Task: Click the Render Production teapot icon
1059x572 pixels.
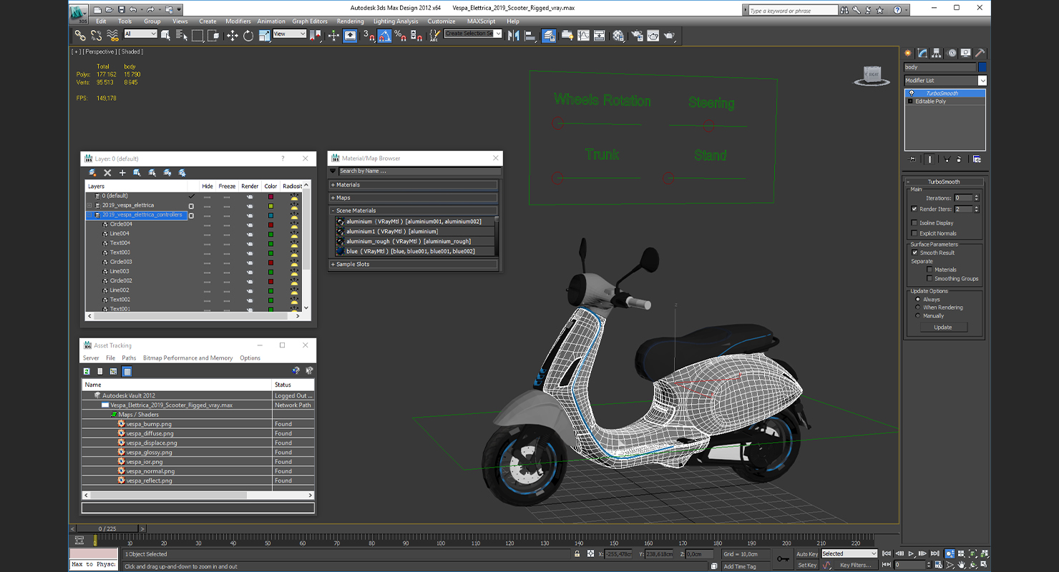Action: [669, 35]
